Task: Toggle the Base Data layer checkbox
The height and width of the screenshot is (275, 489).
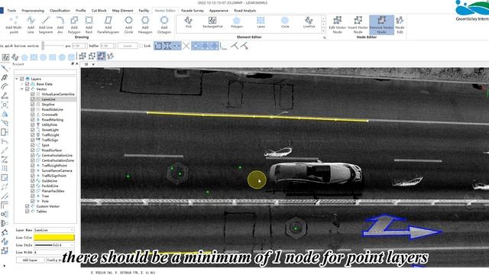Action: point(28,84)
